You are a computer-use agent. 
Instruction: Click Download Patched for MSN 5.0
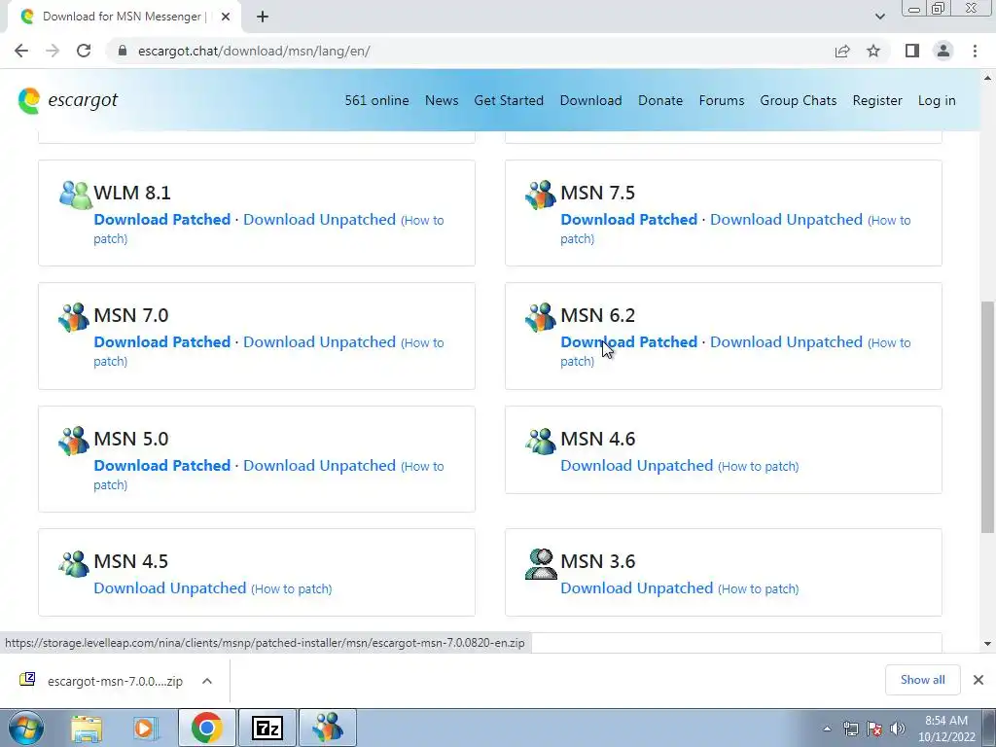[x=162, y=466]
